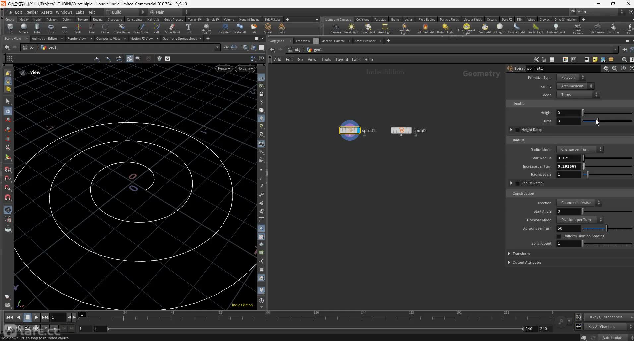Create an Area Light
This screenshot has width=634, height=341.
(x=385, y=29)
